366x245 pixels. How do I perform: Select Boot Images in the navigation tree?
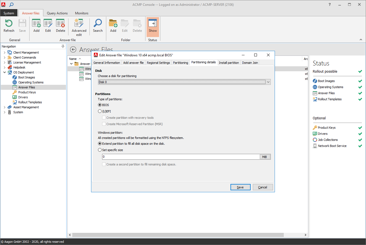(x=26, y=77)
